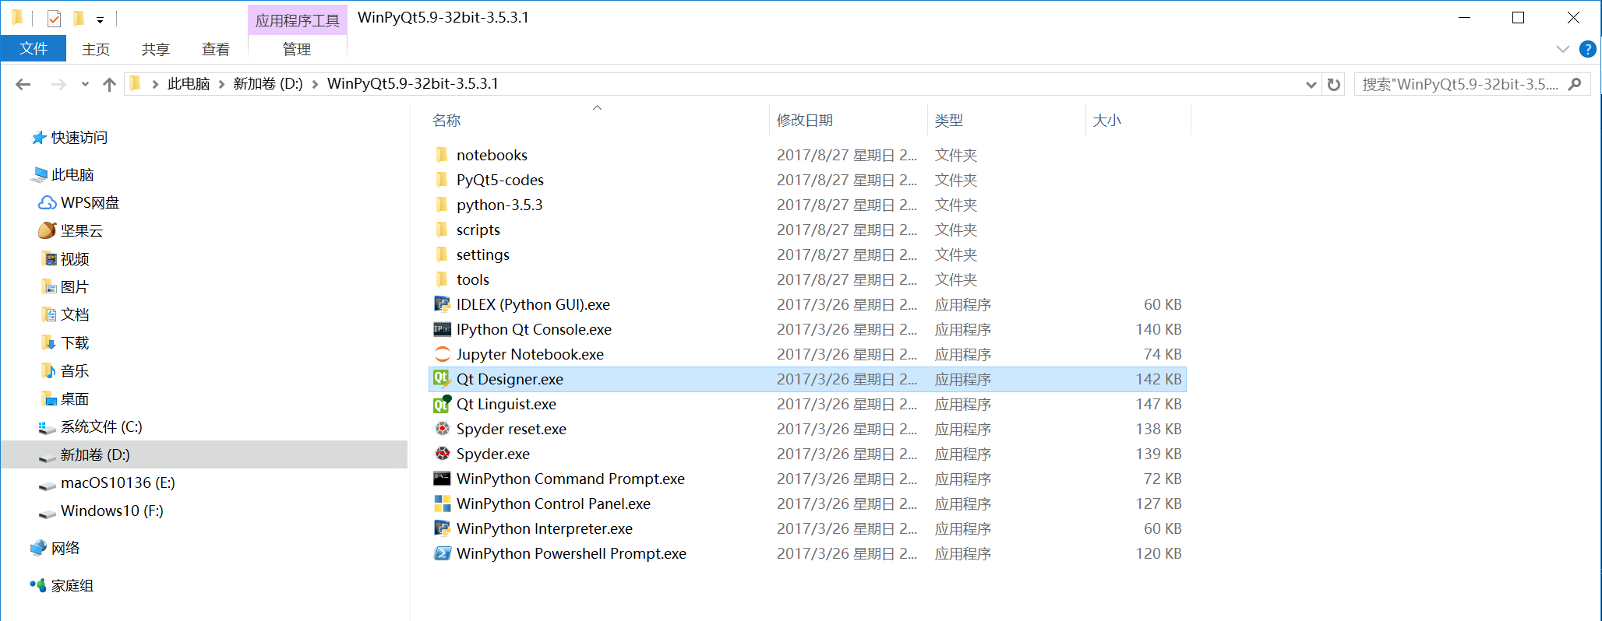Click the properties checkmark quick access icon
Image resolution: width=1602 pixels, height=621 pixels.
54,18
